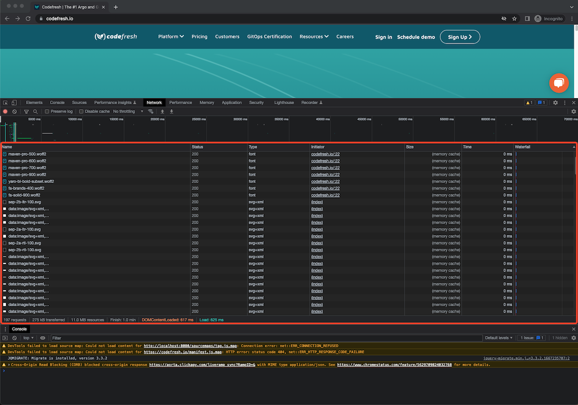Open the orange chat widget
The width and height of the screenshot is (578, 405).
click(558, 83)
